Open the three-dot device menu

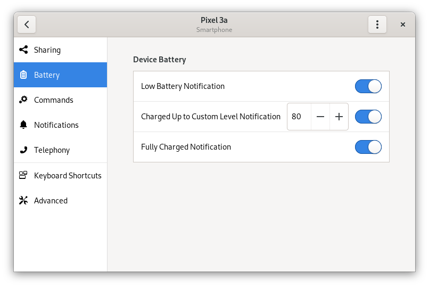click(x=377, y=24)
